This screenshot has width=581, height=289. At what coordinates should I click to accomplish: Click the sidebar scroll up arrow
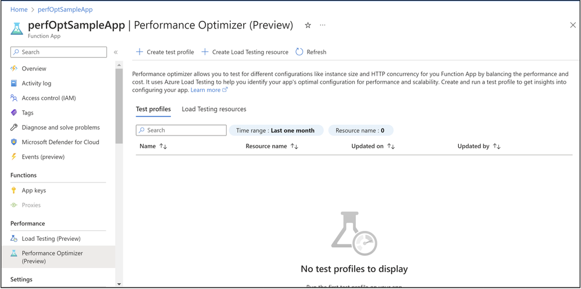(x=119, y=65)
